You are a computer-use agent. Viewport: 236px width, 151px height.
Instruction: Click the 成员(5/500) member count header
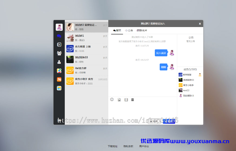point(190,69)
